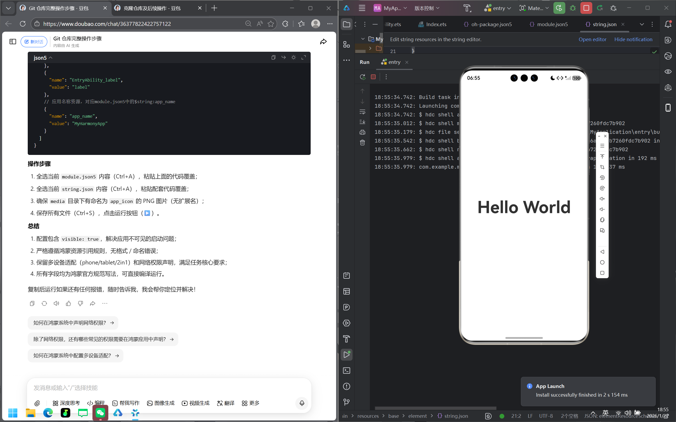This screenshot has height=422, width=676.
Task: Click the 新对话 new chat button
Action: coord(34,42)
